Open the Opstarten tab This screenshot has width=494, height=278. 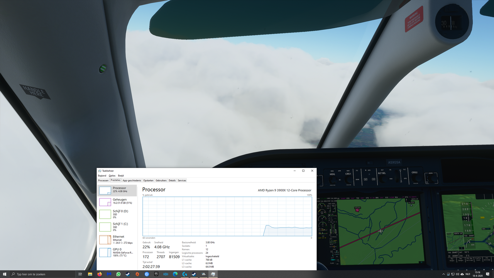coord(148,180)
